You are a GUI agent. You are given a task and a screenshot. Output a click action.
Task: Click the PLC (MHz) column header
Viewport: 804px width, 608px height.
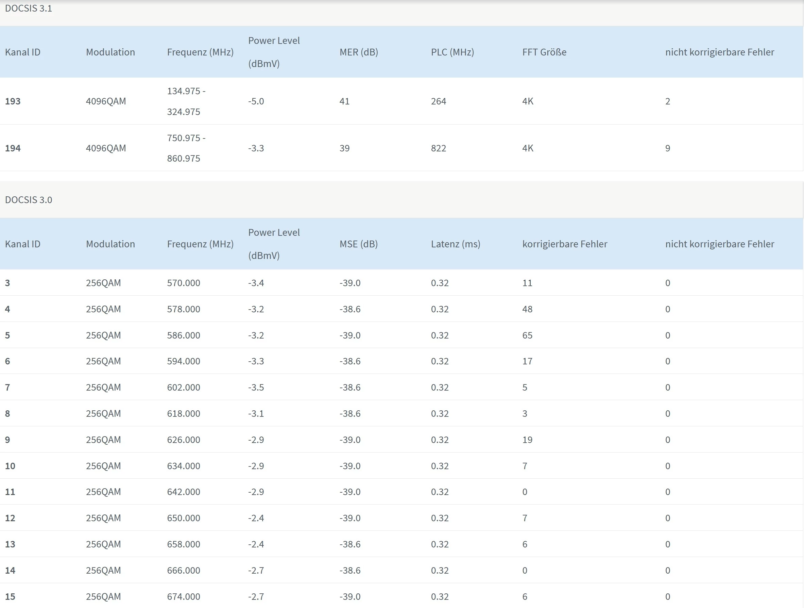pyautogui.click(x=452, y=52)
